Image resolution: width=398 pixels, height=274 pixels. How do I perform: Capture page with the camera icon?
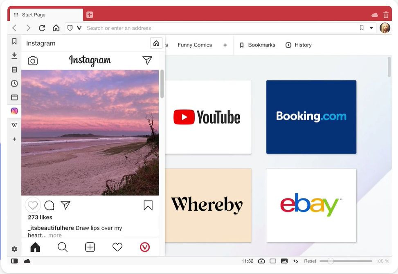click(x=261, y=261)
